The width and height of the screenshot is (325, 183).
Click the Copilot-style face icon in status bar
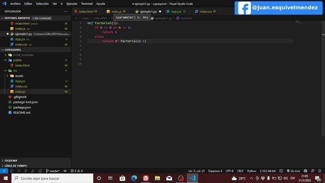point(305,171)
